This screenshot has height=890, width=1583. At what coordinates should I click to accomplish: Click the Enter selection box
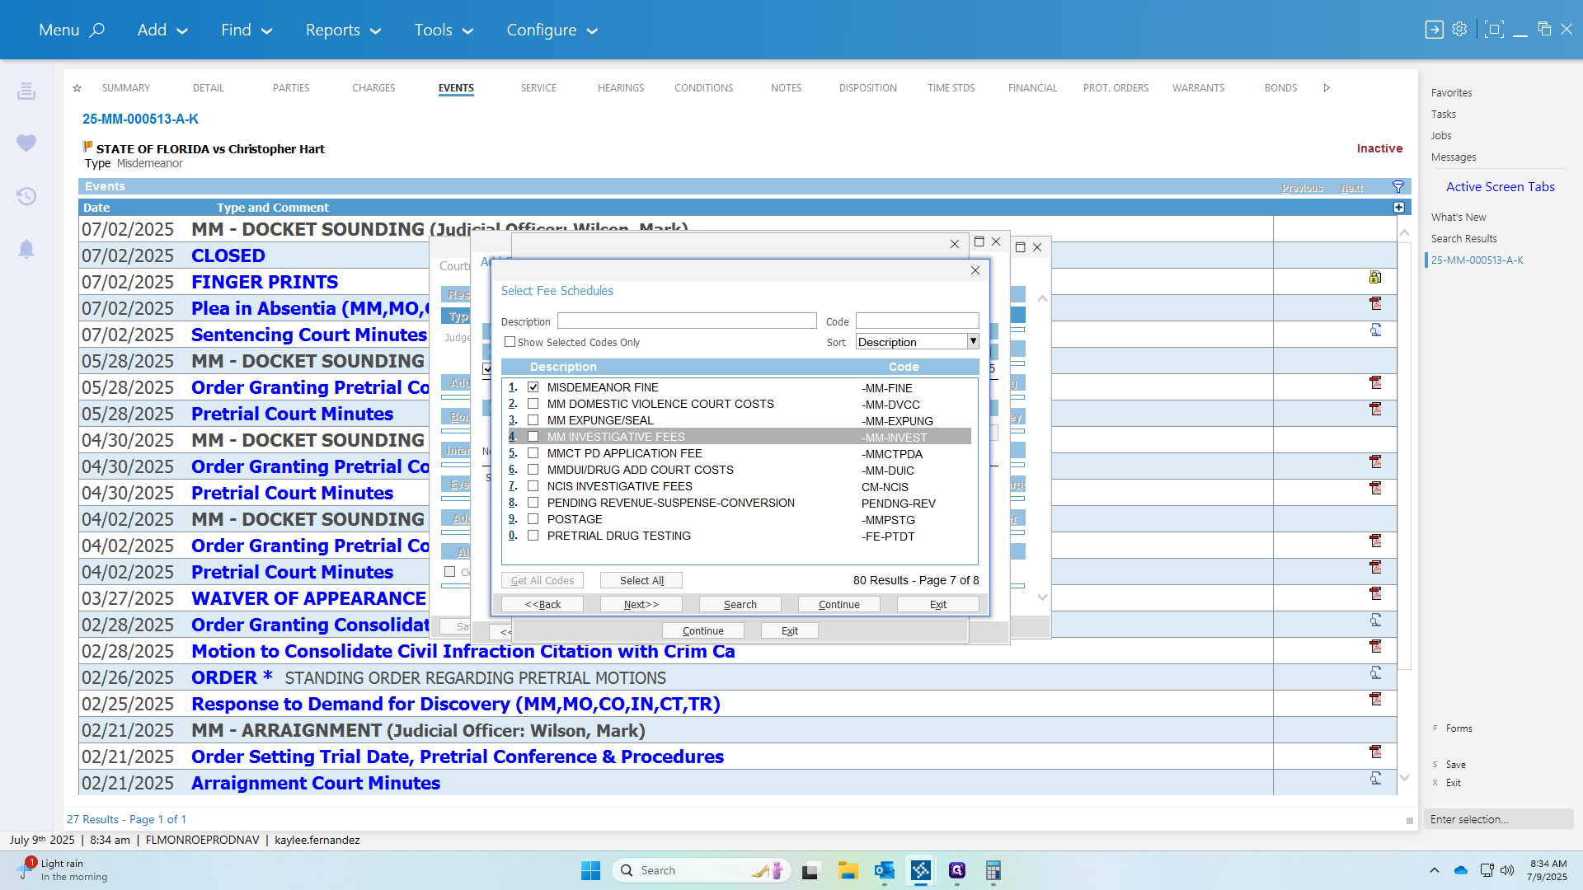click(x=1499, y=819)
